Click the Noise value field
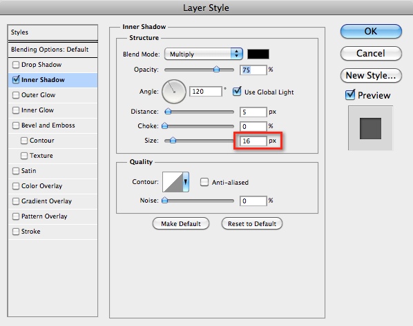The width and height of the screenshot is (413, 326). (x=253, y=201)
